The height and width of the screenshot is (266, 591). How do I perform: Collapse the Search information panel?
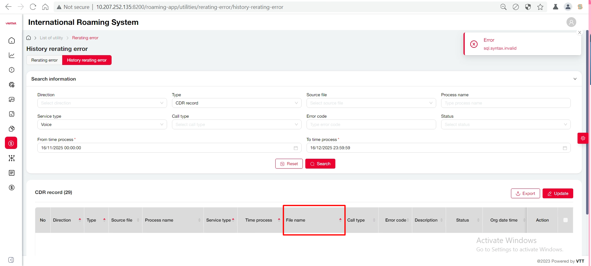point(575,79)
